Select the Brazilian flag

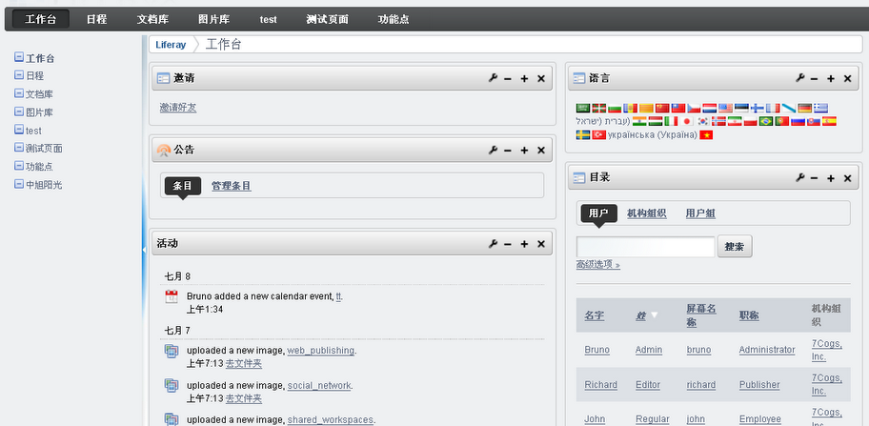pos(766,121)
